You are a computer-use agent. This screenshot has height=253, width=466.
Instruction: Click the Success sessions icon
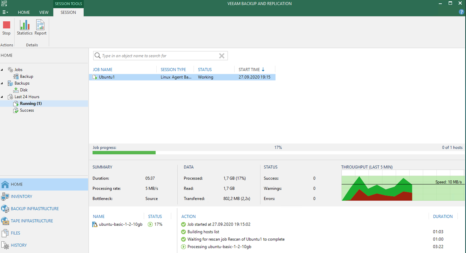coord(16,110)
